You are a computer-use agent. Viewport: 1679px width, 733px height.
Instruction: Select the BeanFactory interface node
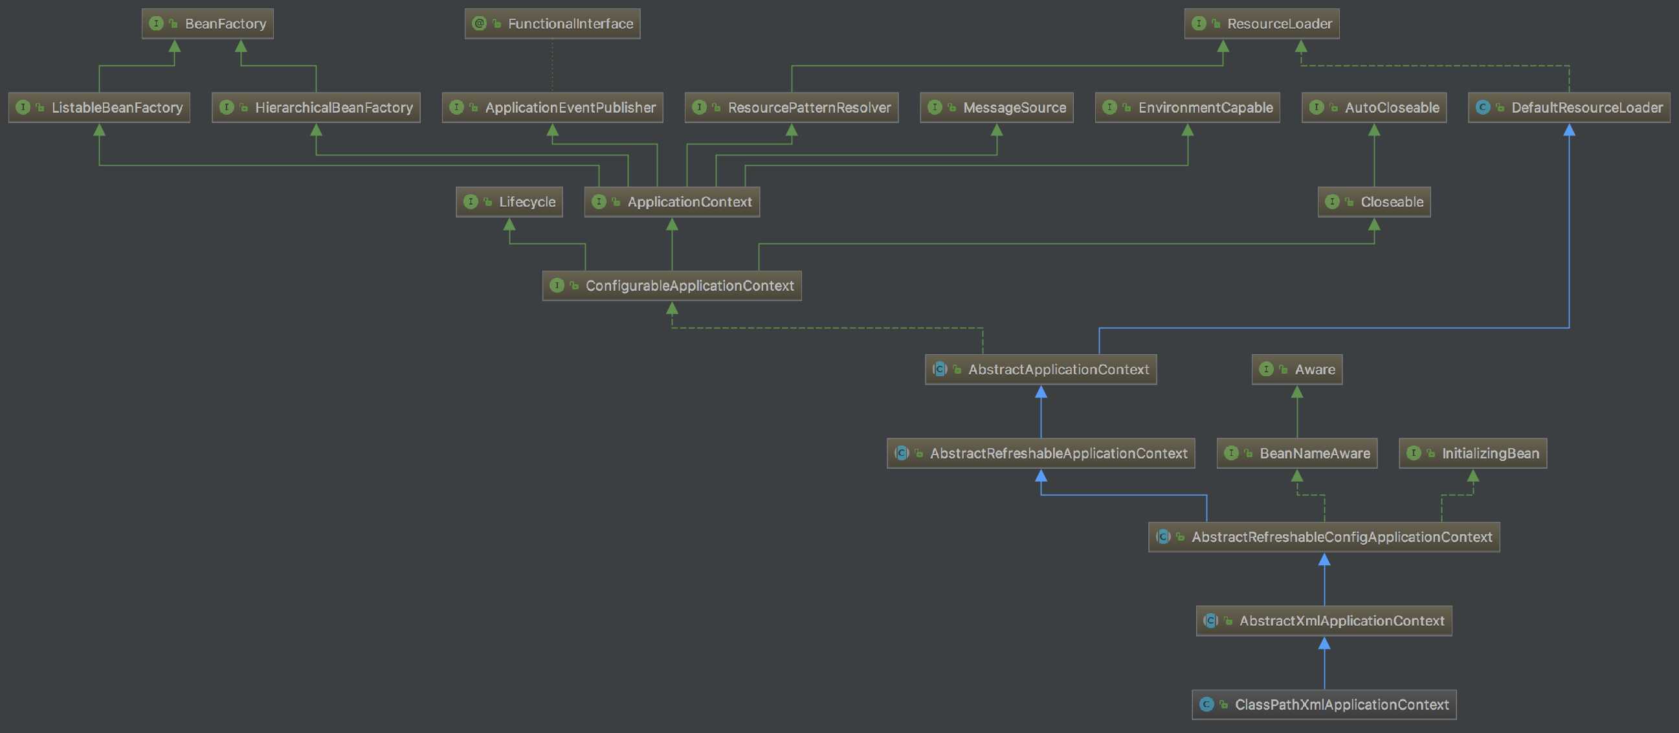(207, 23)
